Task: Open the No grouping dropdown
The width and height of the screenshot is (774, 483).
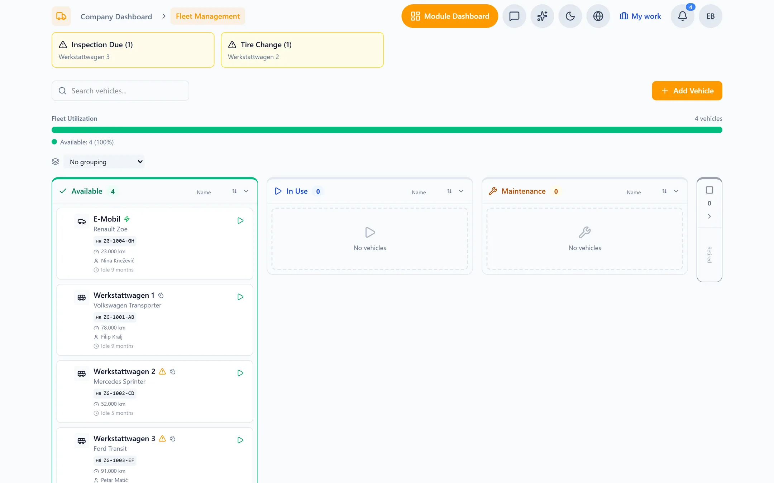Action: tap(104, 162)
